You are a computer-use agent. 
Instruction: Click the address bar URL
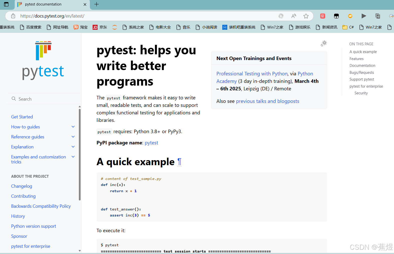pos(52,16)
